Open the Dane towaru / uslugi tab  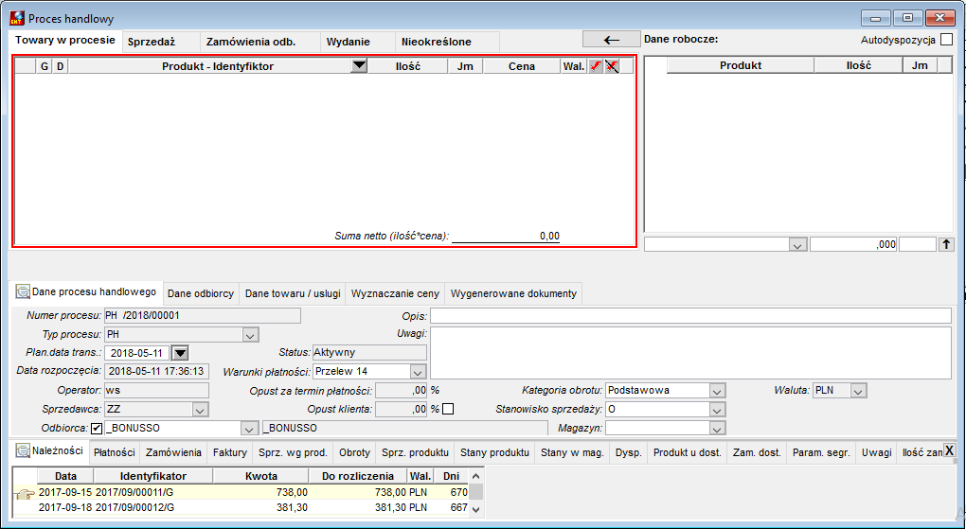pos(293,293)
